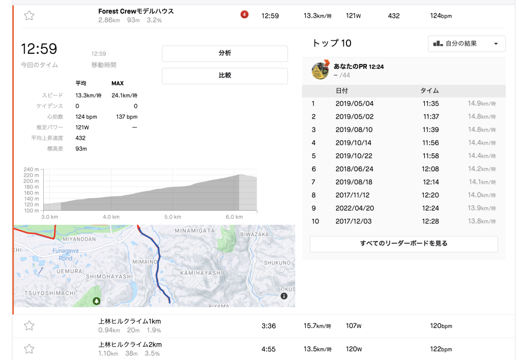Select leaderboard entry dated 2019/05/02

(403, 117)
